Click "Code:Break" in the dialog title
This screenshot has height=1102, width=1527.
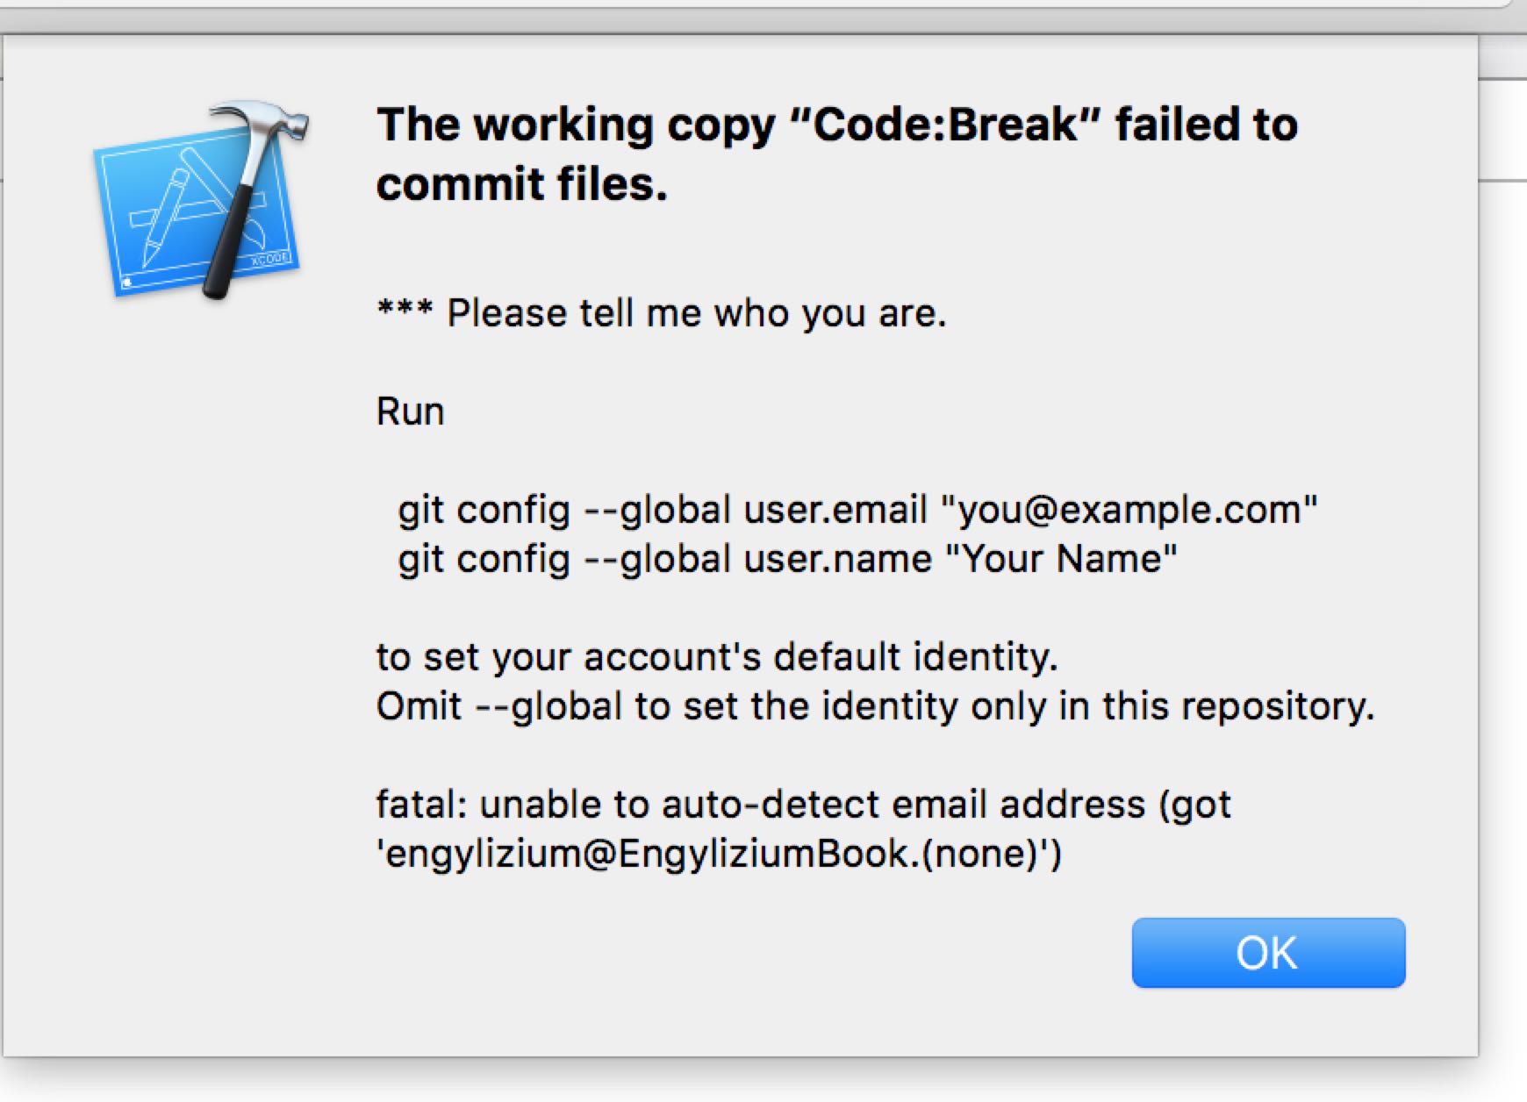pos(945,124)
